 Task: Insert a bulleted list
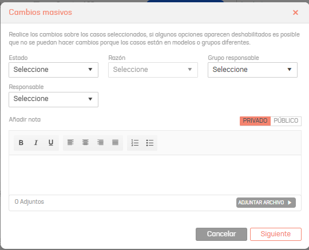point(150,143)
